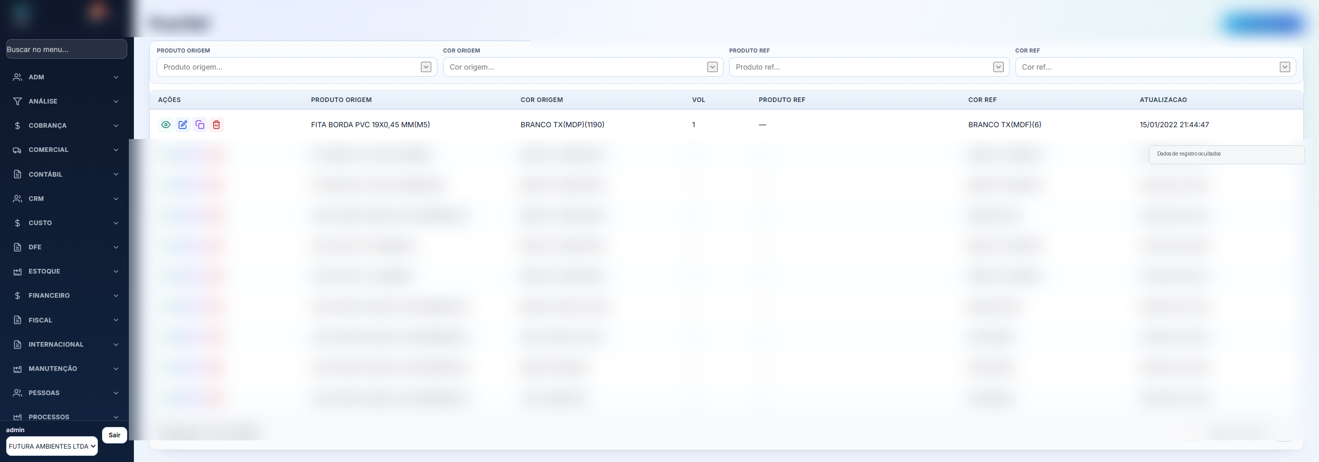Click the ANÁLISE funnel icon

click(x=18, y=101)
